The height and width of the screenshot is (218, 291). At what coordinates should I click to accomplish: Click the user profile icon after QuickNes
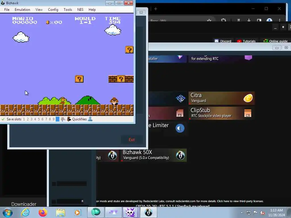tap(90, 119)
